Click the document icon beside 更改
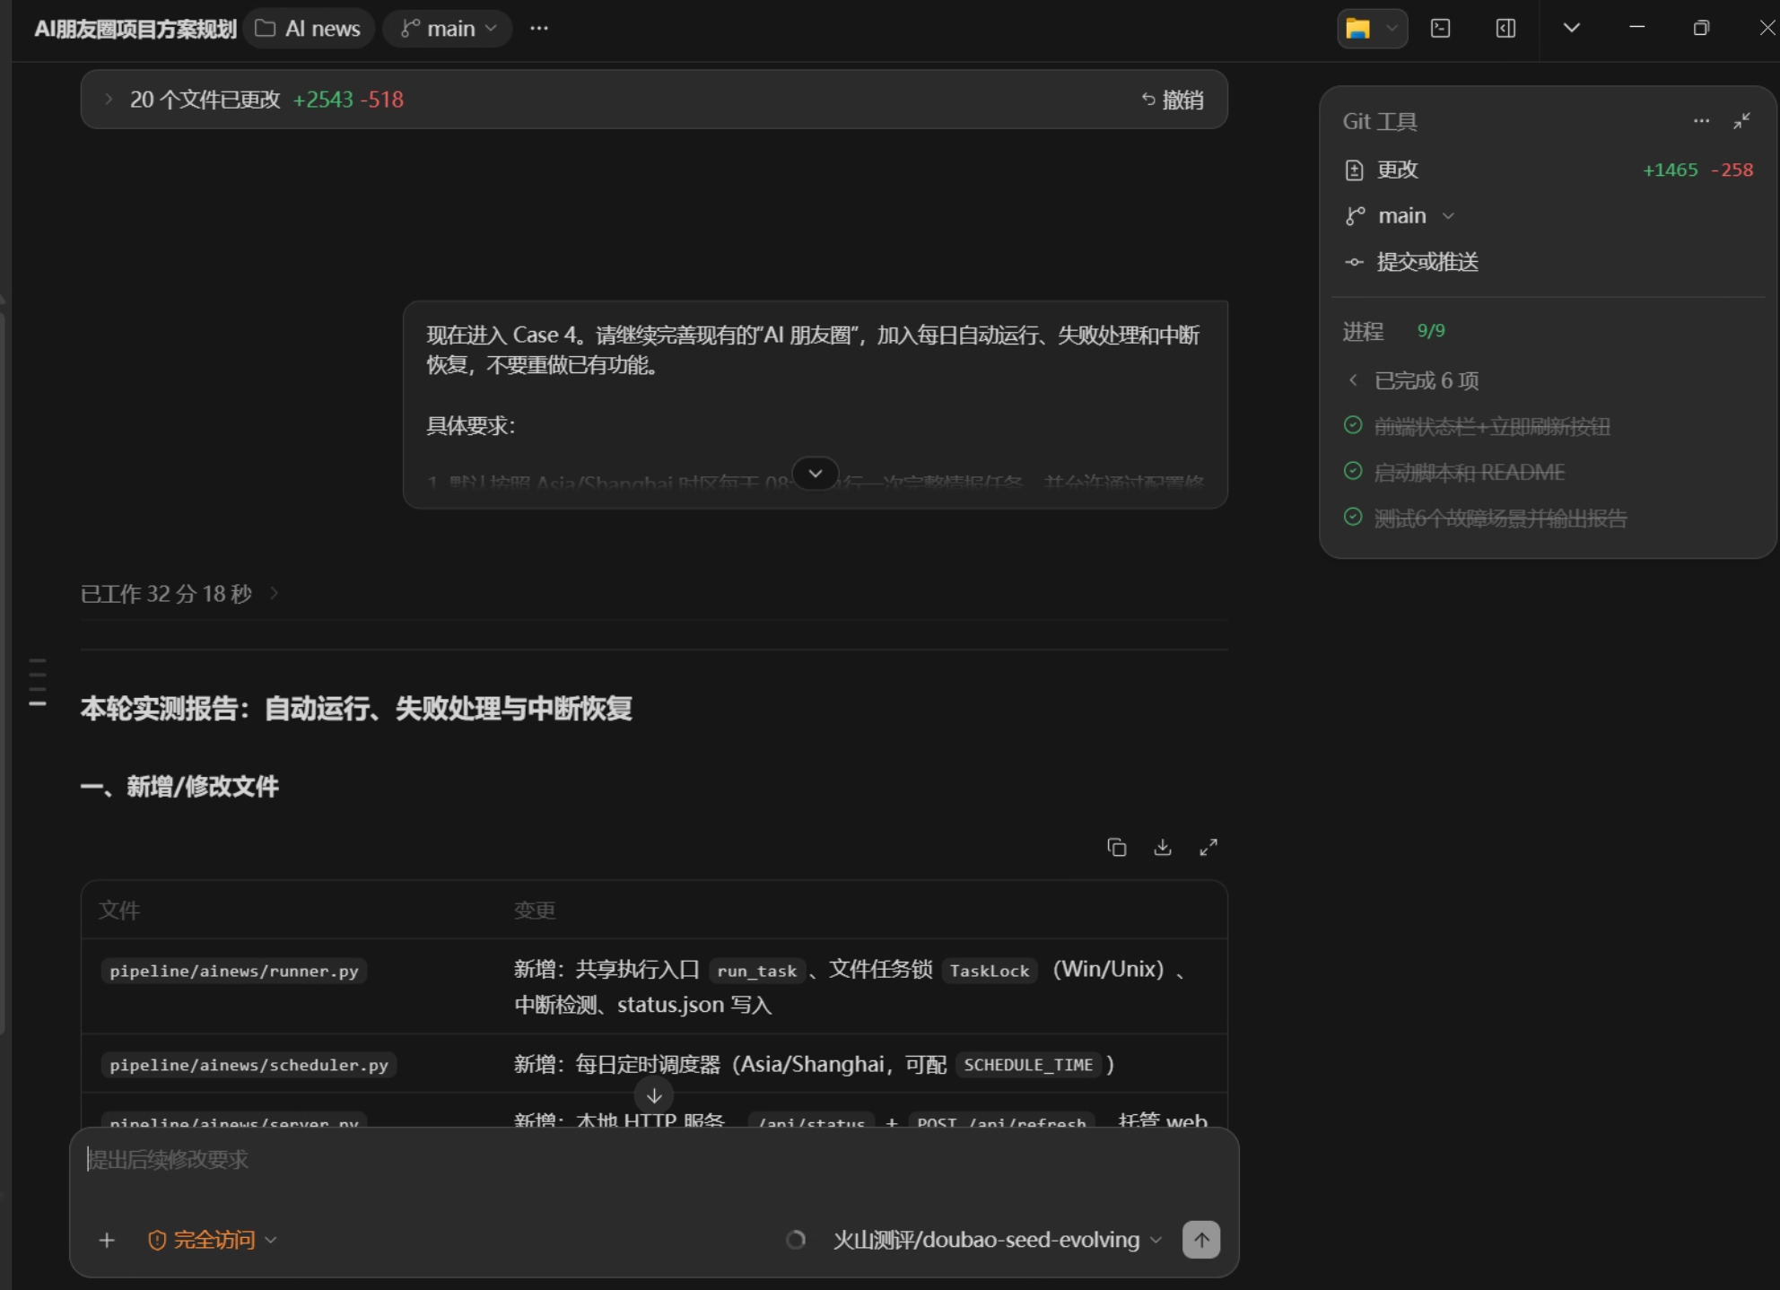The width and height of the screenshot is (1780, 1290). 1354,170
